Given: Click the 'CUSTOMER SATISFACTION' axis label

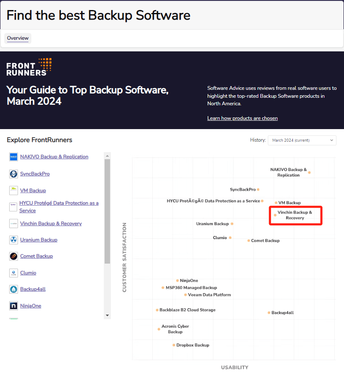Looking at the screenshot, I should (124, 257).
